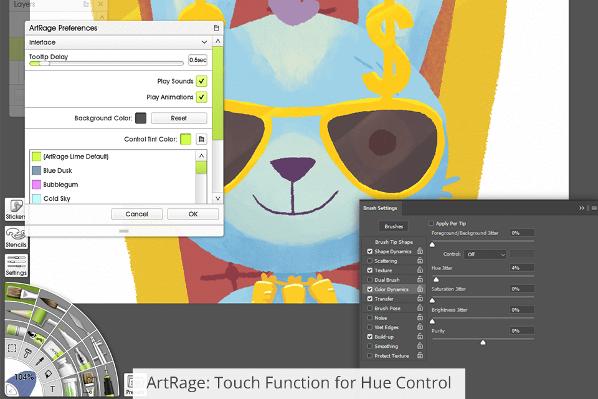
Task: Click the Hue Jitter value field
Action: pyautogui.click(x=522, y=267)
